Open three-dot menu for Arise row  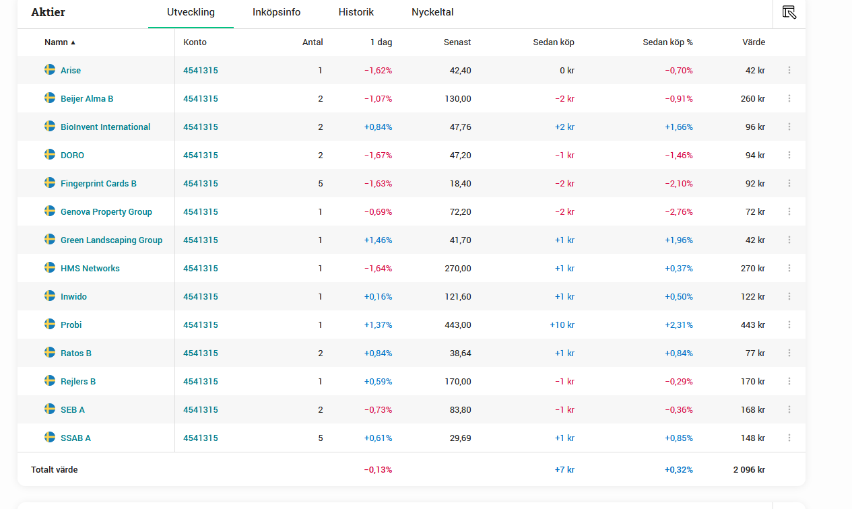click(x=789, y=70)
